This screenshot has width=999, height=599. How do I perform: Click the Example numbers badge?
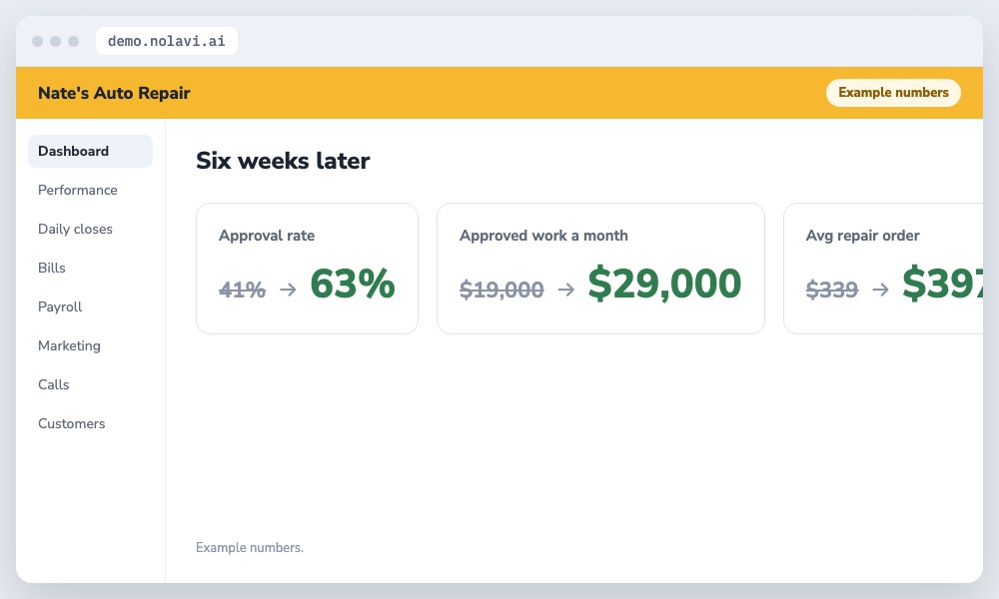pos(893,92)
